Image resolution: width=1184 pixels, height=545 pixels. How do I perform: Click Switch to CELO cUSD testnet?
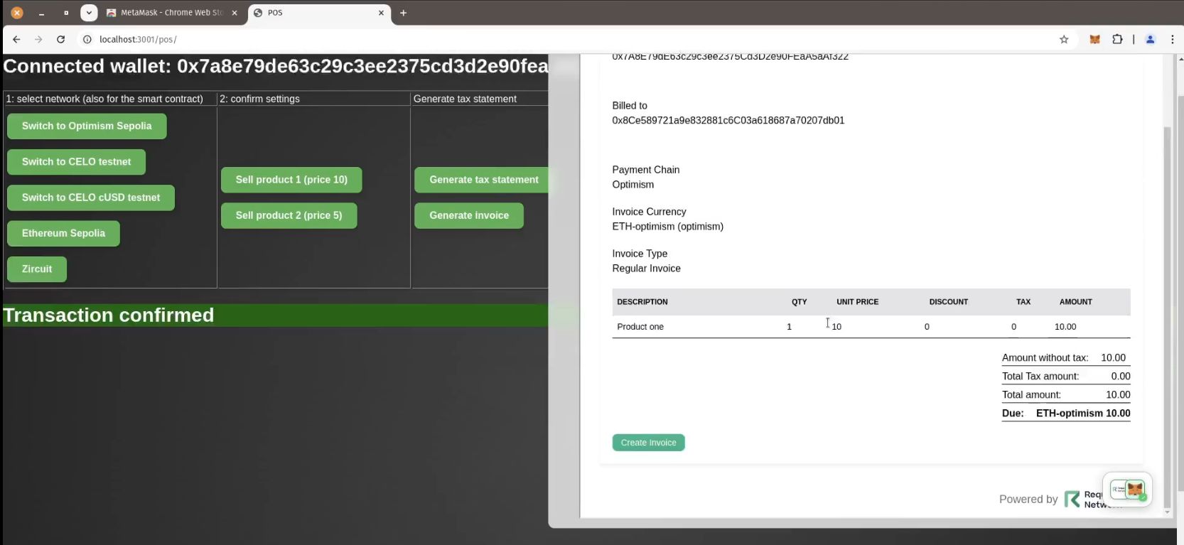pyautogui.click(x=91, y=198)
